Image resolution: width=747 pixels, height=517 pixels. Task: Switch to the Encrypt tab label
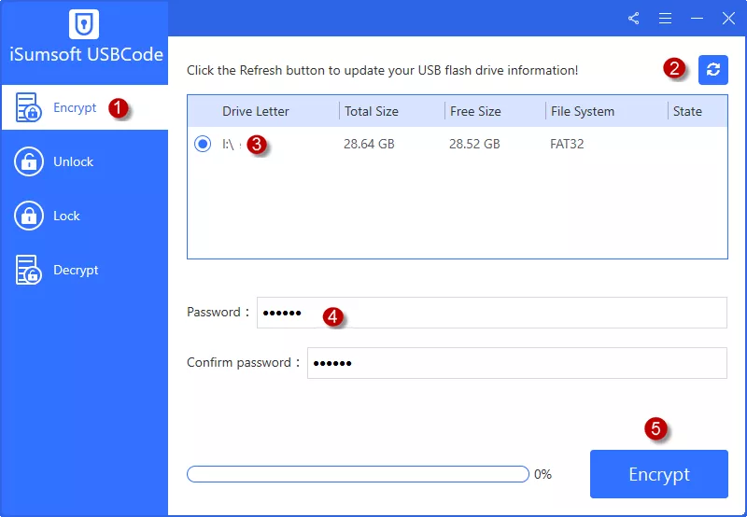[x=75, y=107]
